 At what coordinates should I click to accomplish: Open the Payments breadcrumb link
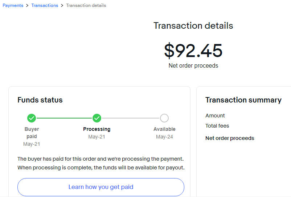[x=13, y=5]
